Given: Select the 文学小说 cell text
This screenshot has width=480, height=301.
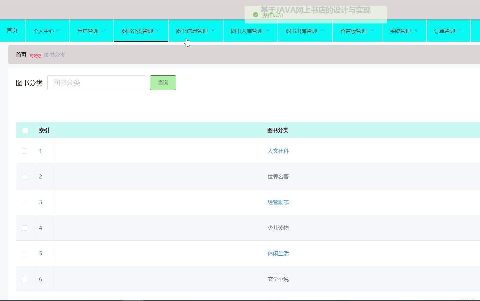Looking at the screenshot, I should click(278, 279).
